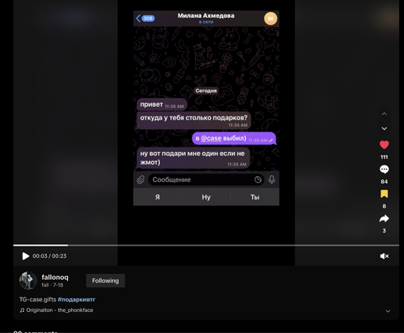The image size is (404, 333).
Task: Click the 84 comments count
Action: click(385, 182)
